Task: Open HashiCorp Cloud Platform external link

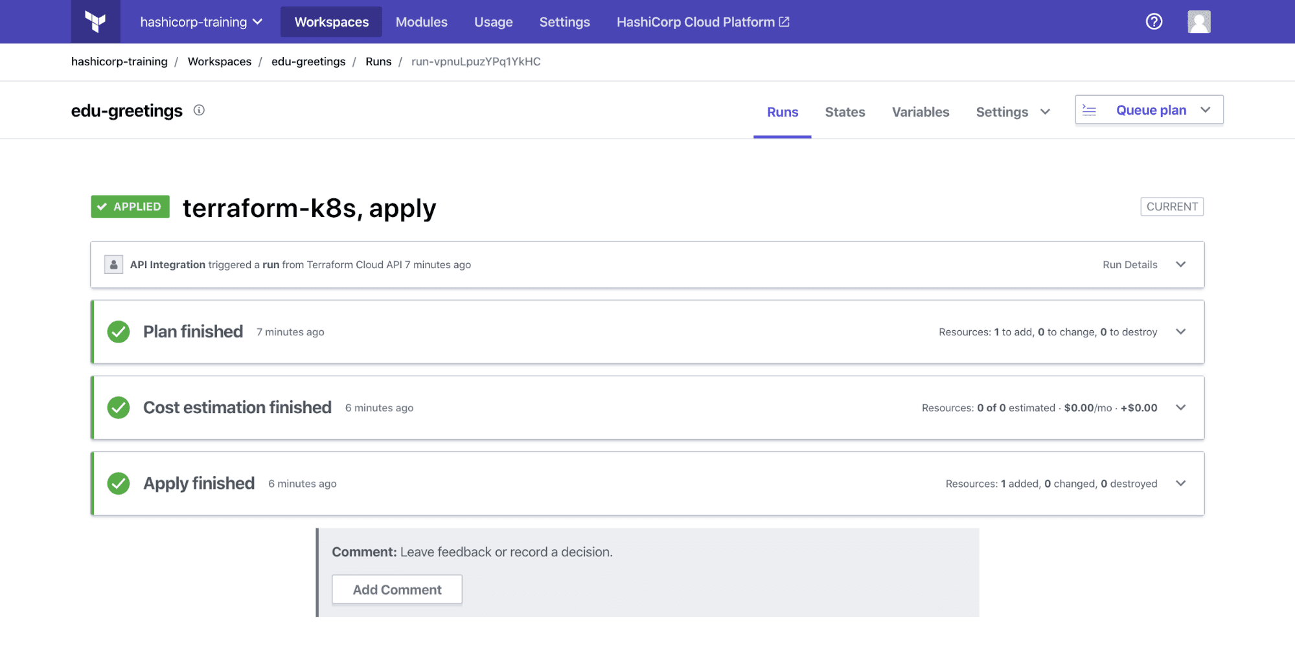Action: point(703,21)
